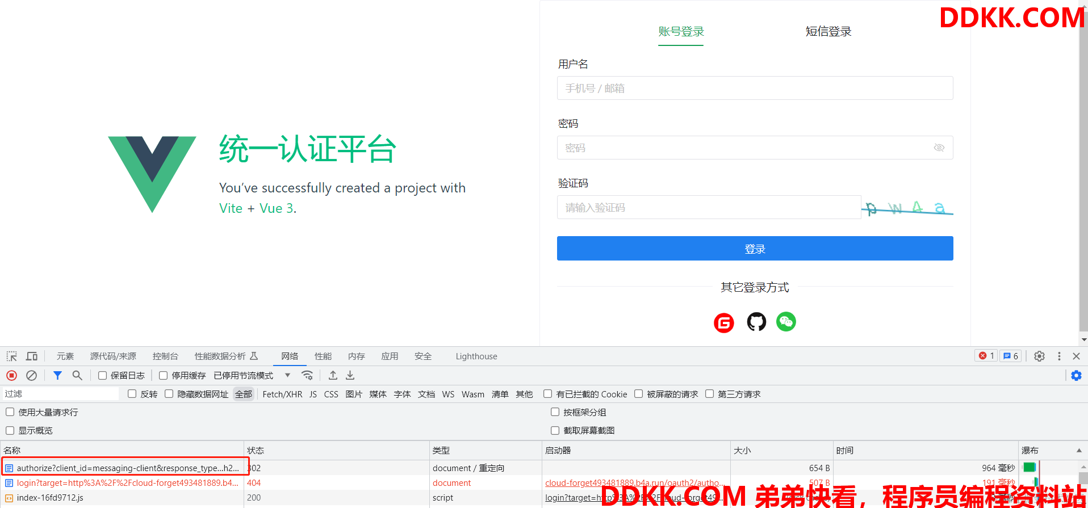The image size is (1088, 508).
Task: Open DevTools more options menu
Action: [x=1059, y=356]
